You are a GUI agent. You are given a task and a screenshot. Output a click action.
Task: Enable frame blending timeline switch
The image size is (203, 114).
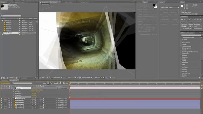click(57, 83)
